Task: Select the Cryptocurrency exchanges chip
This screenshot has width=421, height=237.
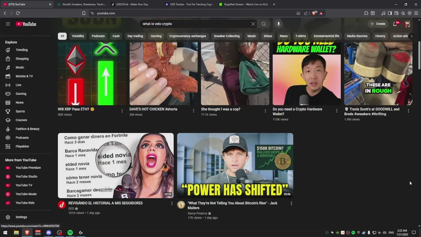Action: 187,36
